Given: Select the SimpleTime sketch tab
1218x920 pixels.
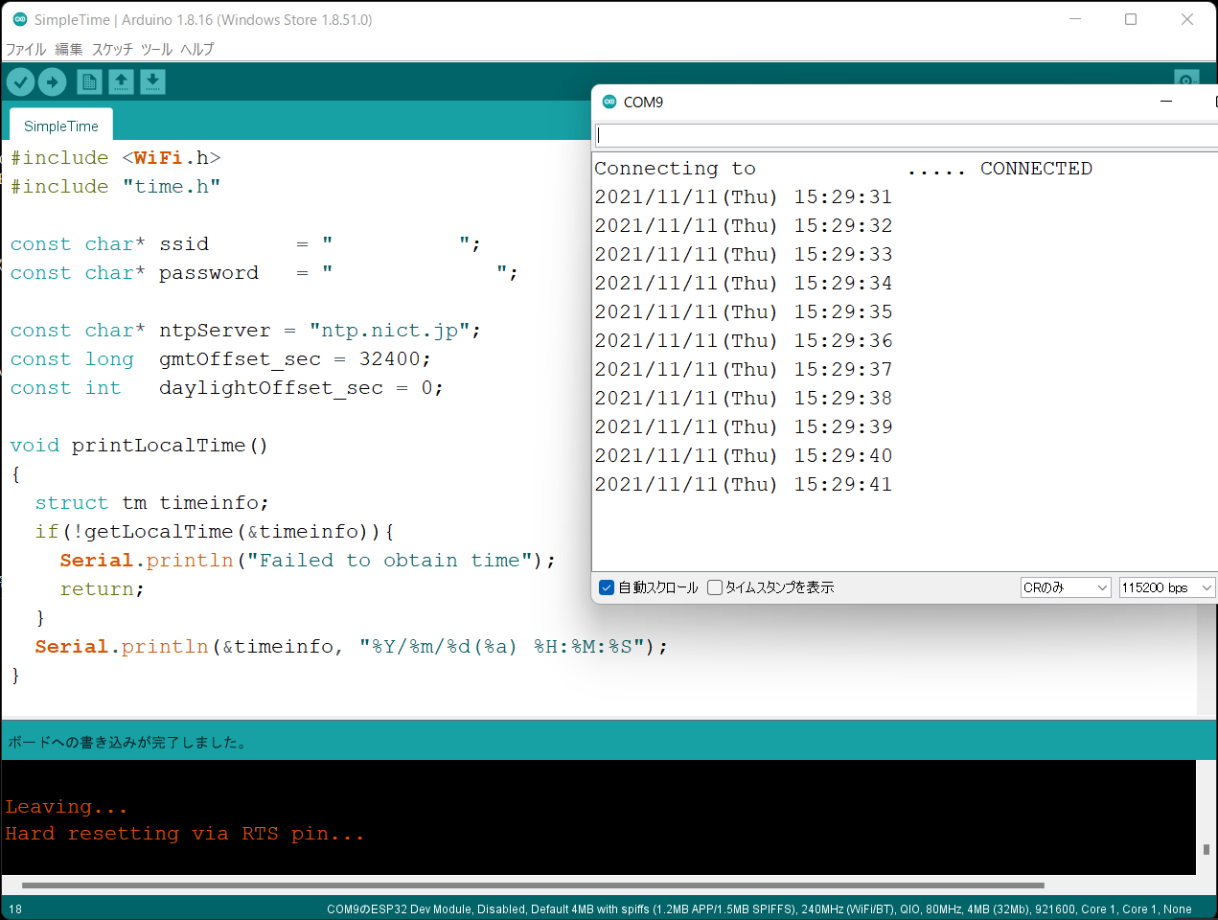Looking at the screenshot, I should [61, 126].
